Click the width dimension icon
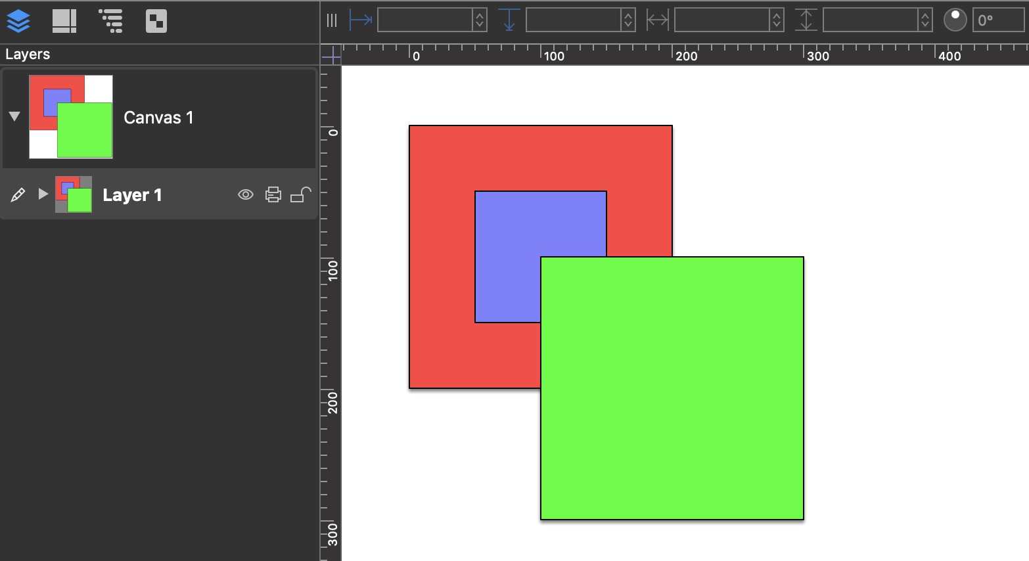 point(658,20)
